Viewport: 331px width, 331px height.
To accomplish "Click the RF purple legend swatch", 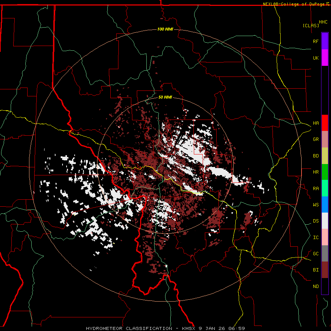I will 325,41.
